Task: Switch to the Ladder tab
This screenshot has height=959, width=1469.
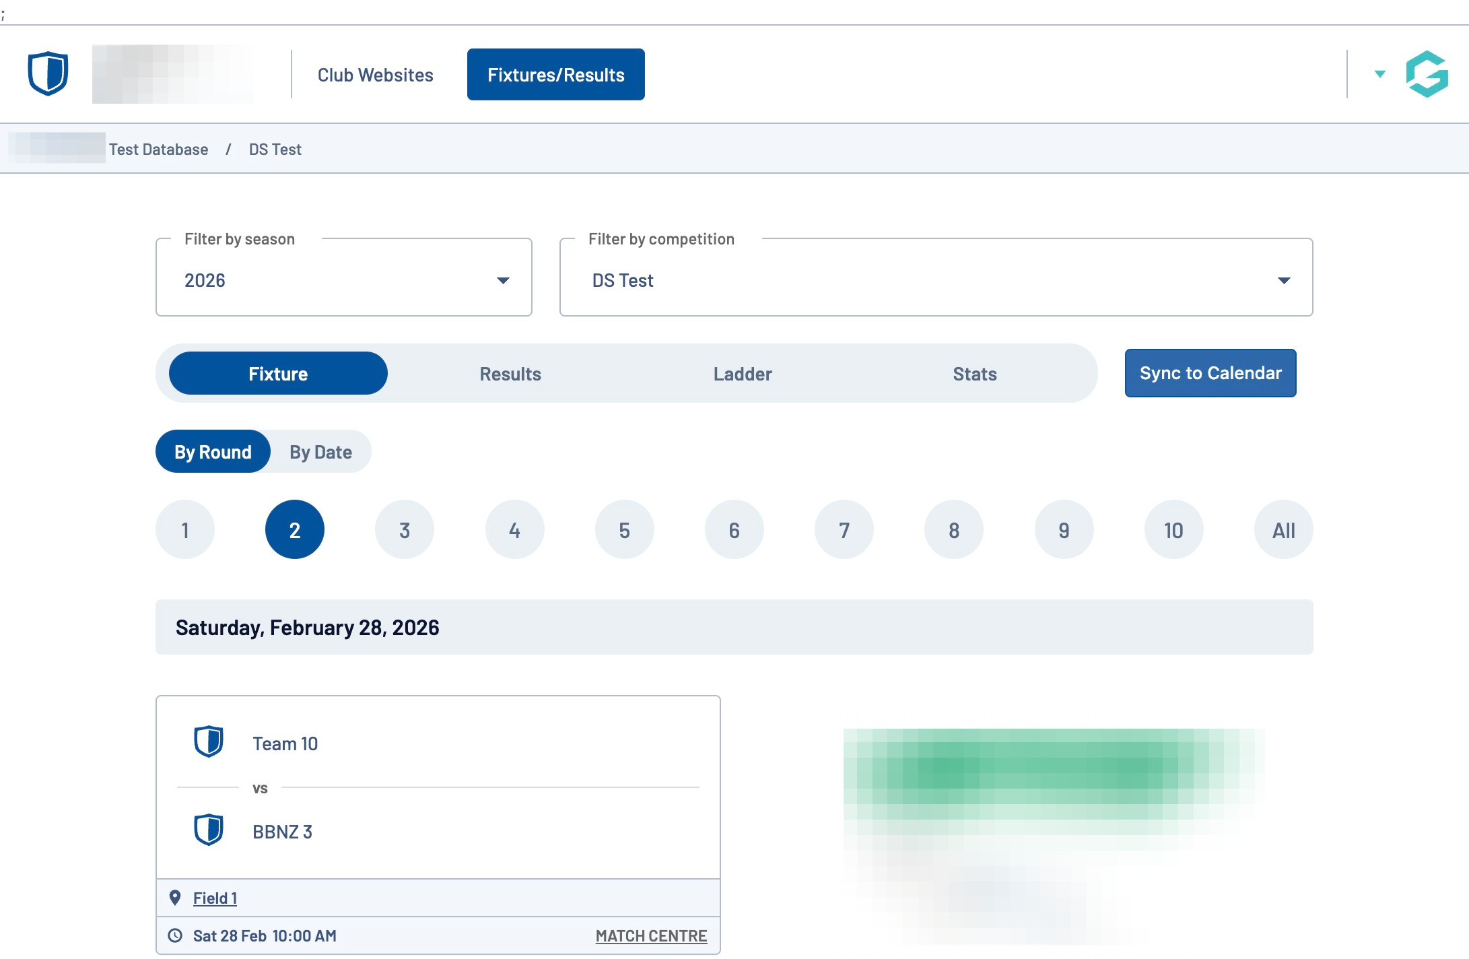Action: tap(743, 374)
